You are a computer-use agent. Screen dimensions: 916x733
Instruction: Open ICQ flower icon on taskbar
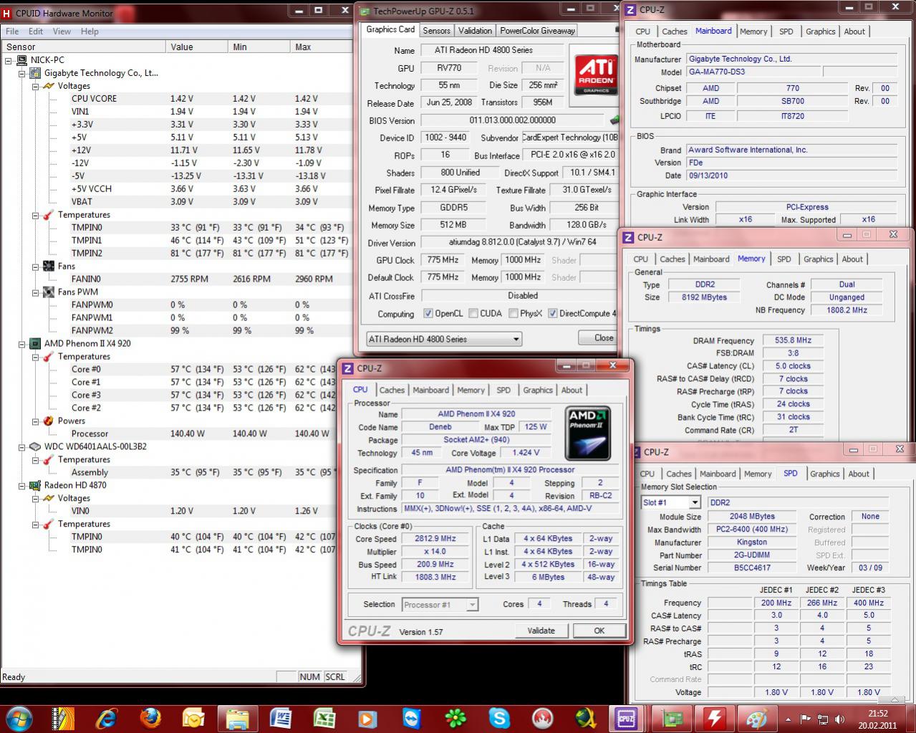pos(455,717)
